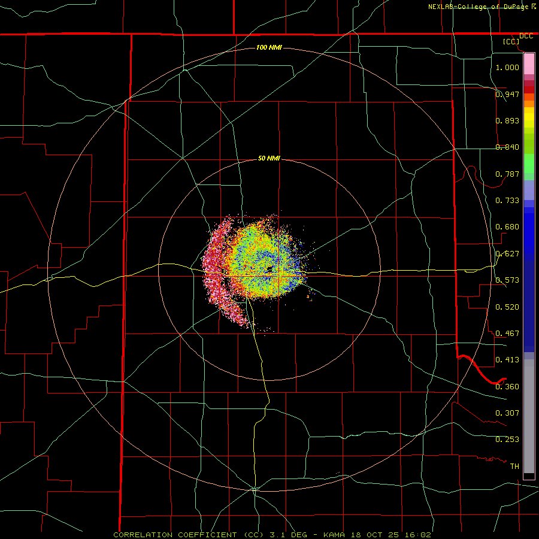Pick the lavender segment of the color bar
539x539 pixels.
pos(529,190)
